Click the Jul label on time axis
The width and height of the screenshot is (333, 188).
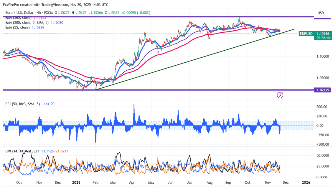coord(189,182)
